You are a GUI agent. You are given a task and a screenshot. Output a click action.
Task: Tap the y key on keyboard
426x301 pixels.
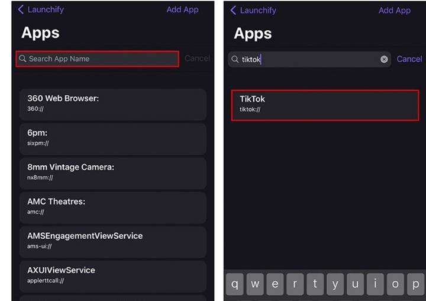(335, 284)
